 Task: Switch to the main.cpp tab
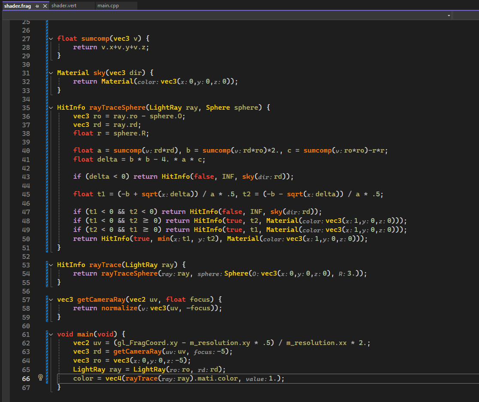click(108, 6)
